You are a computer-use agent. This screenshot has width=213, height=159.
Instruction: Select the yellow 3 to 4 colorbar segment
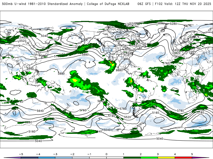[x=166, y=158]
